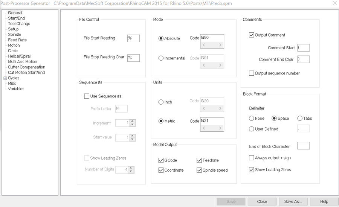Click the Comment Start input field
The image size is (339, 207).
click(303, 48)
